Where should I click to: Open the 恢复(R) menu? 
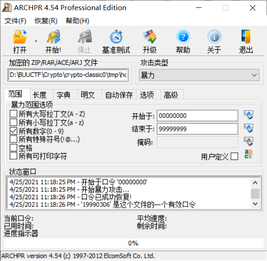point(46,21)
